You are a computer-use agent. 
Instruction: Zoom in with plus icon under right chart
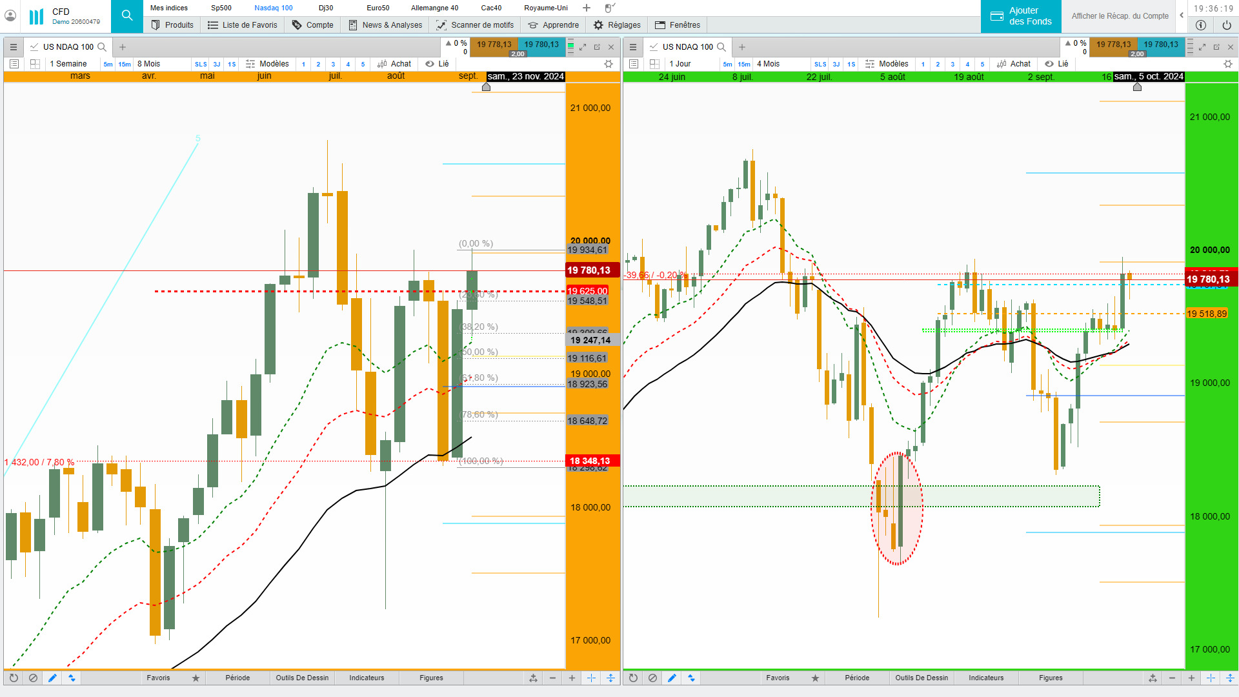coord(1191,678)
